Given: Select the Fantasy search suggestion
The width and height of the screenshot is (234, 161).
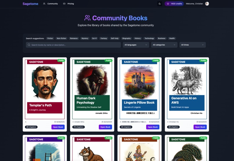Looking at the screenshot, I should (104, 38).
